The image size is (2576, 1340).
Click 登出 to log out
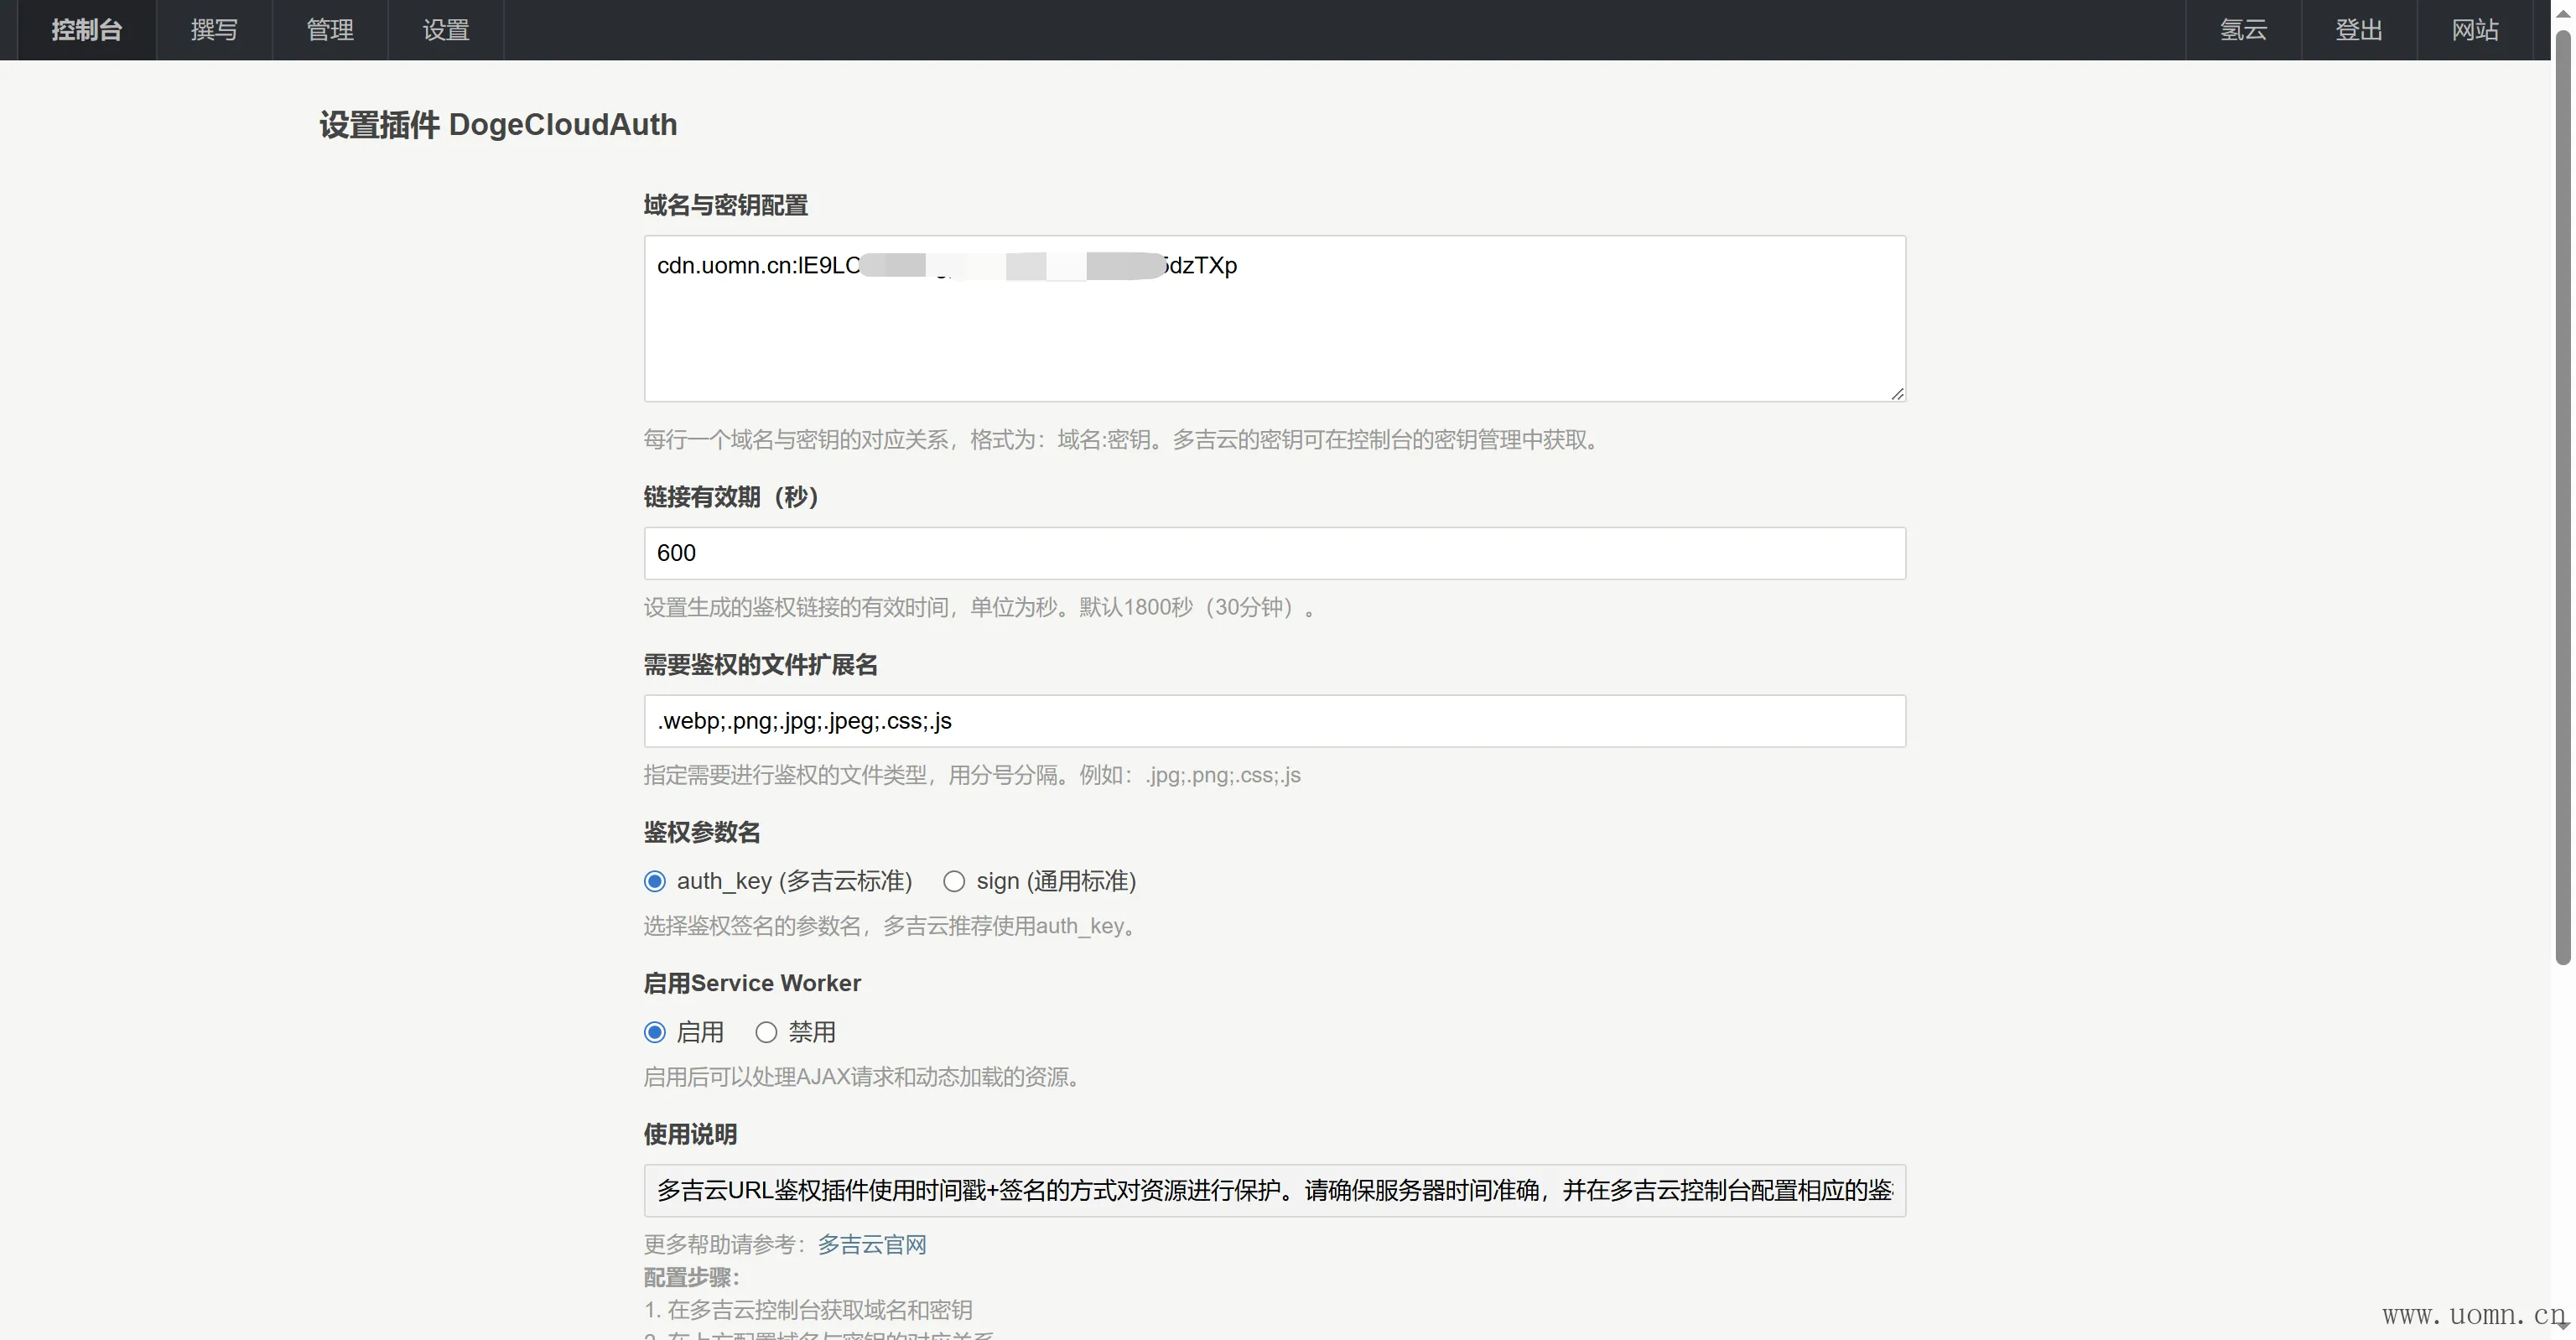tap(2359, 30)
